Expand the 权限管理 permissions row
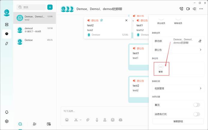The height and width of the screenshot is (130, 208). [x=178, y=88]
